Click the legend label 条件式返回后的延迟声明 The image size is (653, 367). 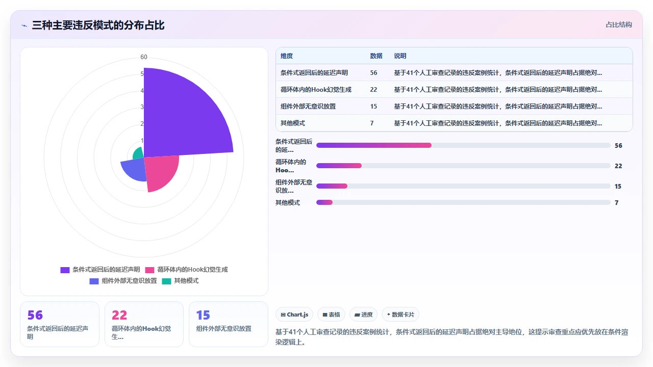click(x=106, y=270)
